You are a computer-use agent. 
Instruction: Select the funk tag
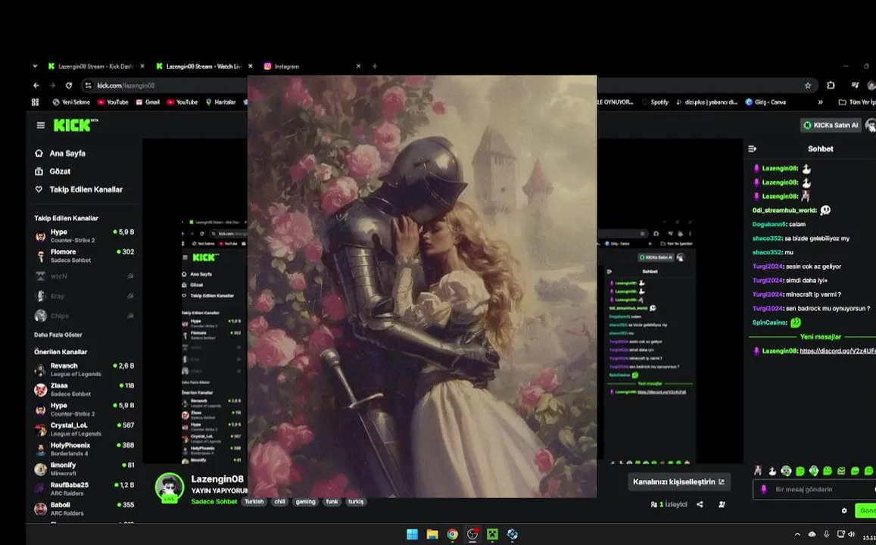[332, 501]
